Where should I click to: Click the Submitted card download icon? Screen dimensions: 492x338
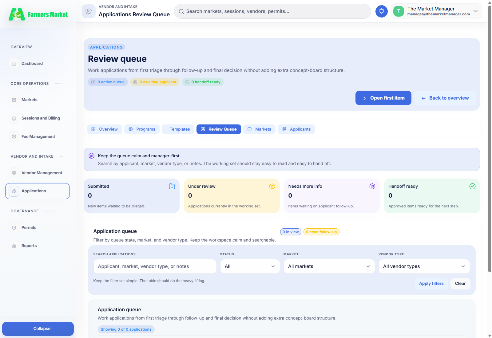[x=172, y=186]
